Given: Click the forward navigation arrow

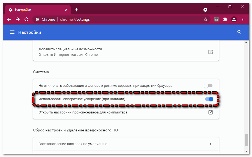Looking at the screenshot, I should pos(18,19).
